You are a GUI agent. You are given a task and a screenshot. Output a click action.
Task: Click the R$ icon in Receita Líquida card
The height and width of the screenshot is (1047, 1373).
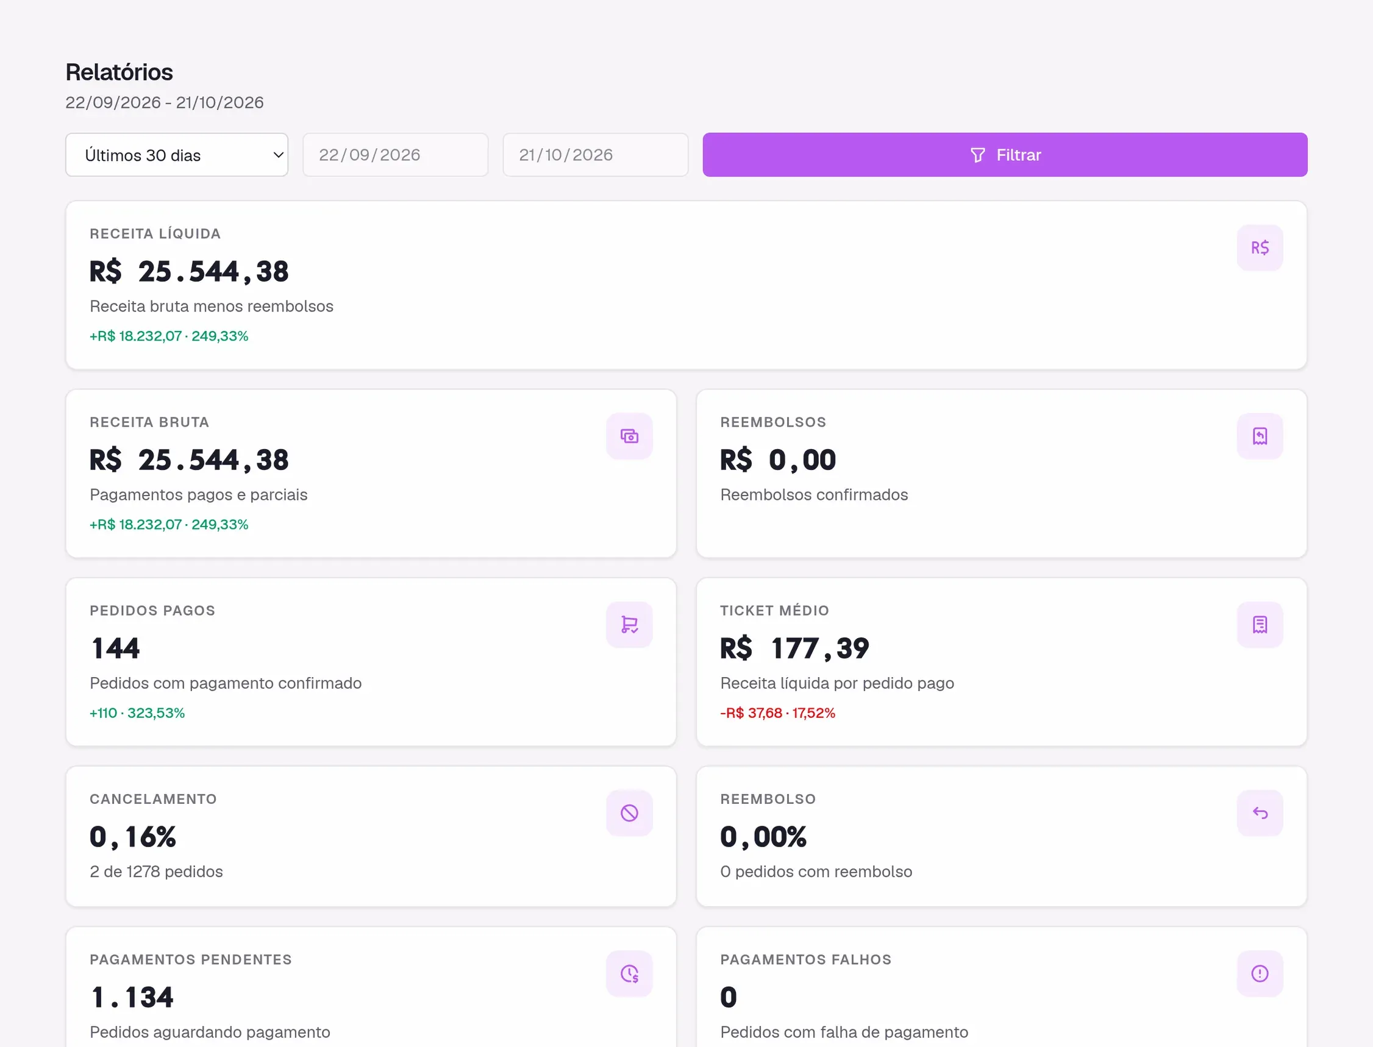[1260, 248]
